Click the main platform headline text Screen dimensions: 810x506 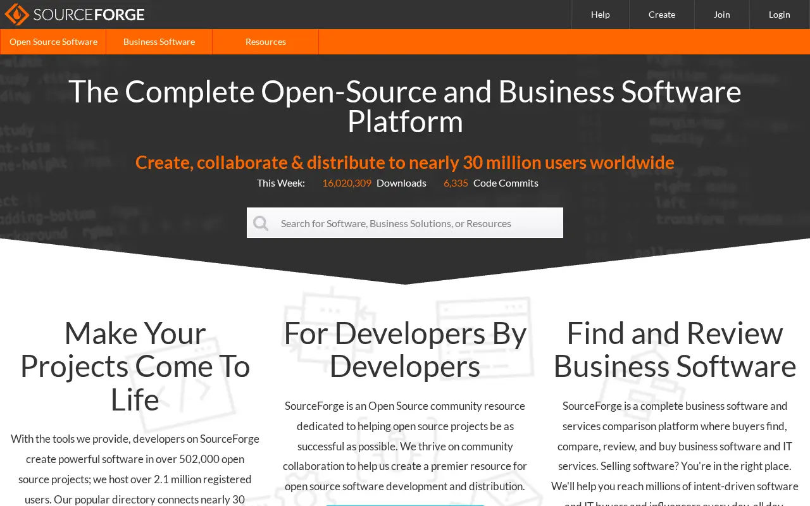click(x=405, y=106)
